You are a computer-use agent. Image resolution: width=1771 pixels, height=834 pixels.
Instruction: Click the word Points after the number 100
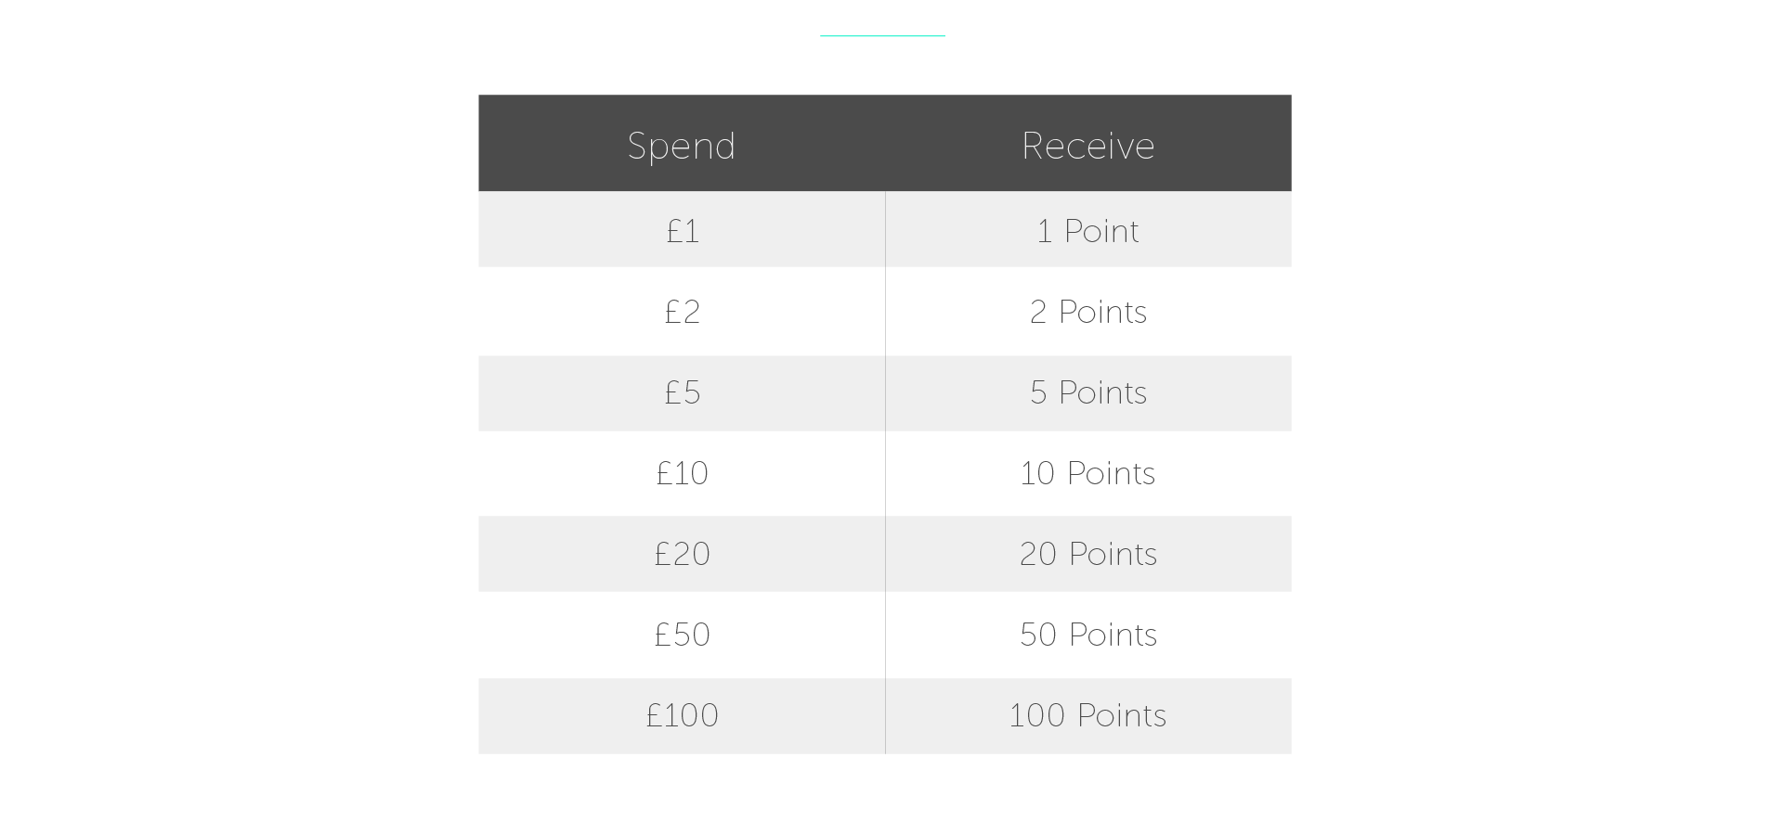click(1121, 715)
